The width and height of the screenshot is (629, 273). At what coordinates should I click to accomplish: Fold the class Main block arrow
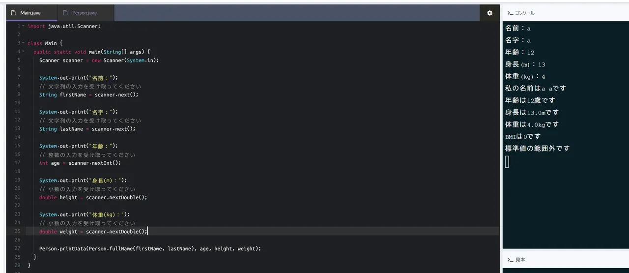pyautogui.click(x=23, y=43)
